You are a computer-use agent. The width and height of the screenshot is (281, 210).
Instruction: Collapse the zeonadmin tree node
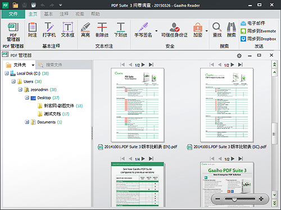tap(20, 90)
